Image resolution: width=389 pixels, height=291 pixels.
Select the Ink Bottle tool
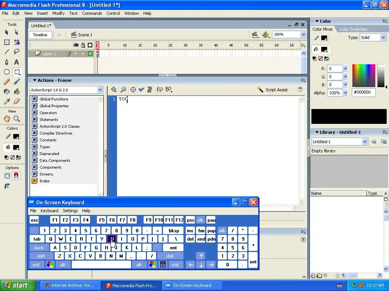[7, 92]
